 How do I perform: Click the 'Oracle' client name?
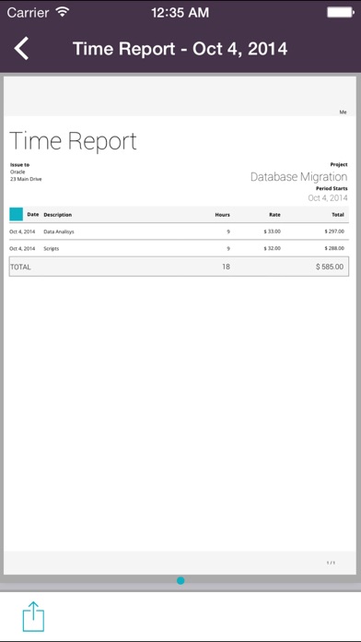pyautogui.click(x=17, y=172)
